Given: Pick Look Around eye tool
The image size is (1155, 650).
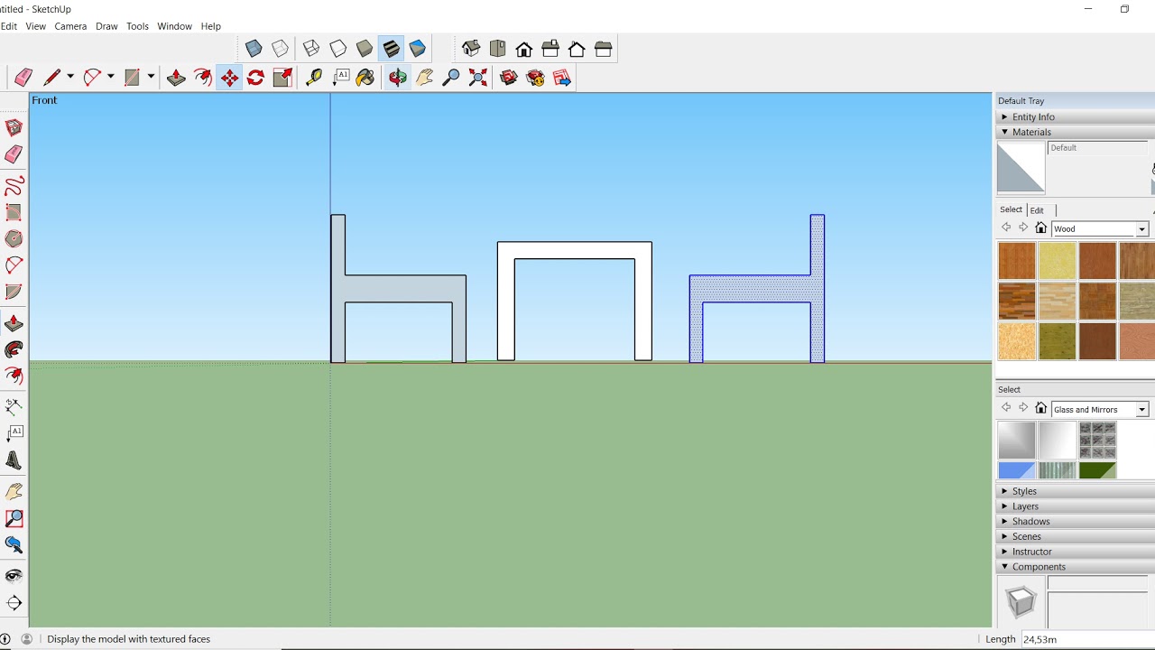Looking at the screenshot, I should coord(14,576).
